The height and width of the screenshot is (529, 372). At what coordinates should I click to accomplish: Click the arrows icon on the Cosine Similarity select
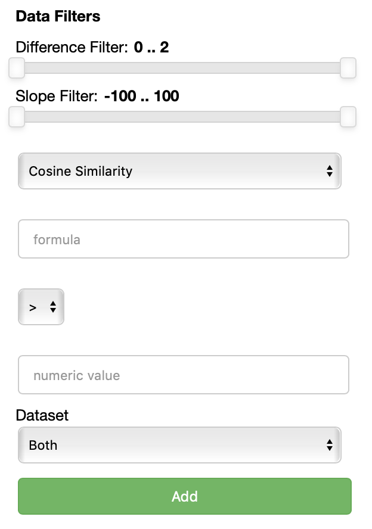point(330,171)
